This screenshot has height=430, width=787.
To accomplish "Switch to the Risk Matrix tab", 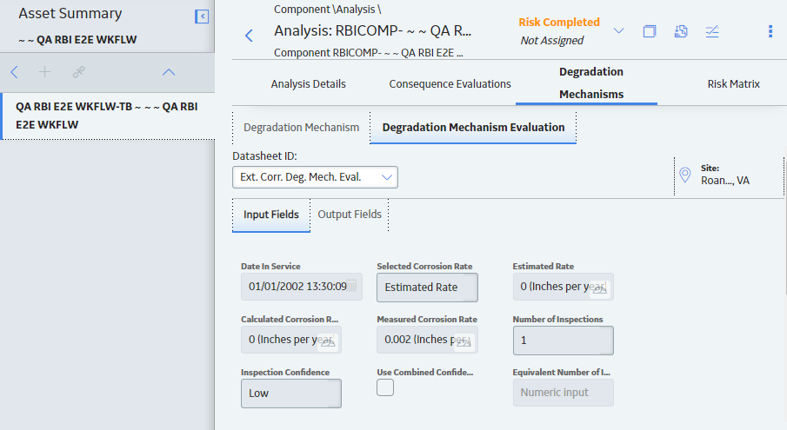I will [733, 83].
